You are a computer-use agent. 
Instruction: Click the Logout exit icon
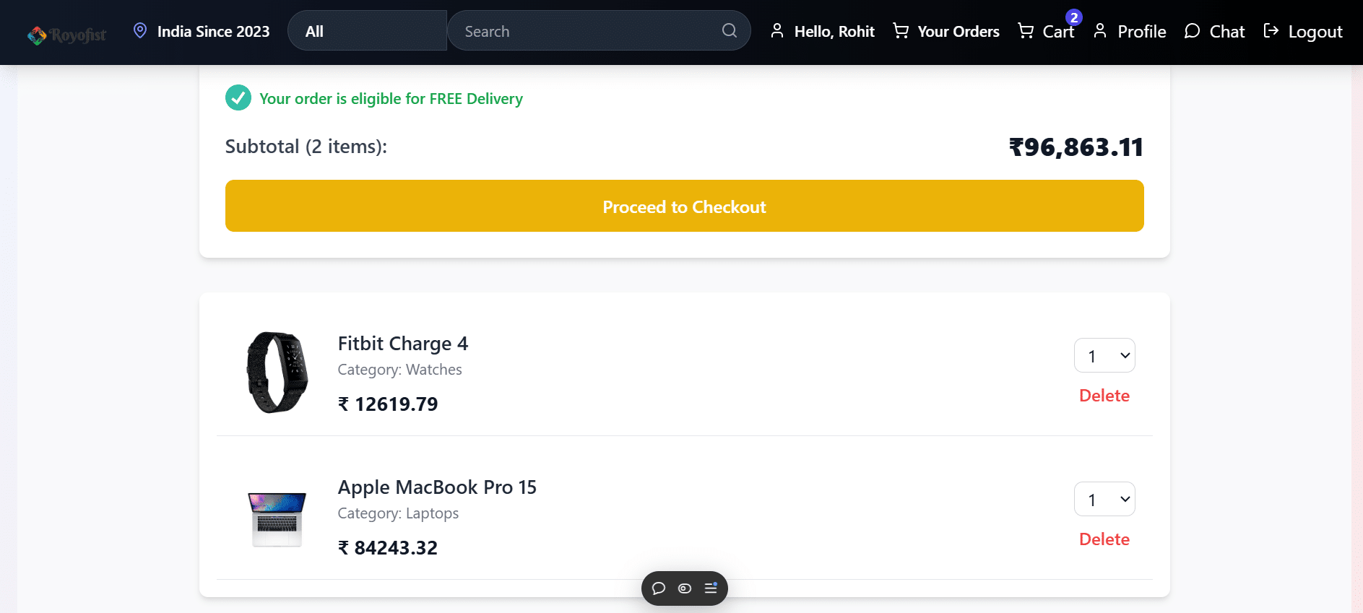(x=1271, y=30)
